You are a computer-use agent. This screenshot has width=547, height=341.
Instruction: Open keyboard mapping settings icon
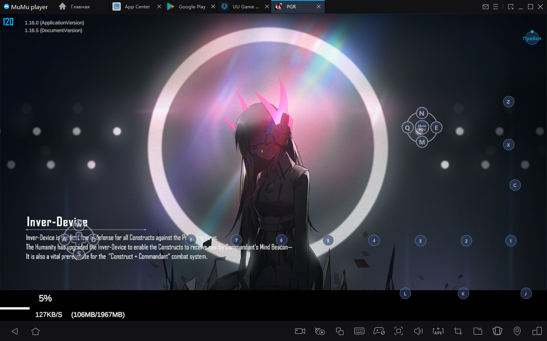(x=359, y=331)
